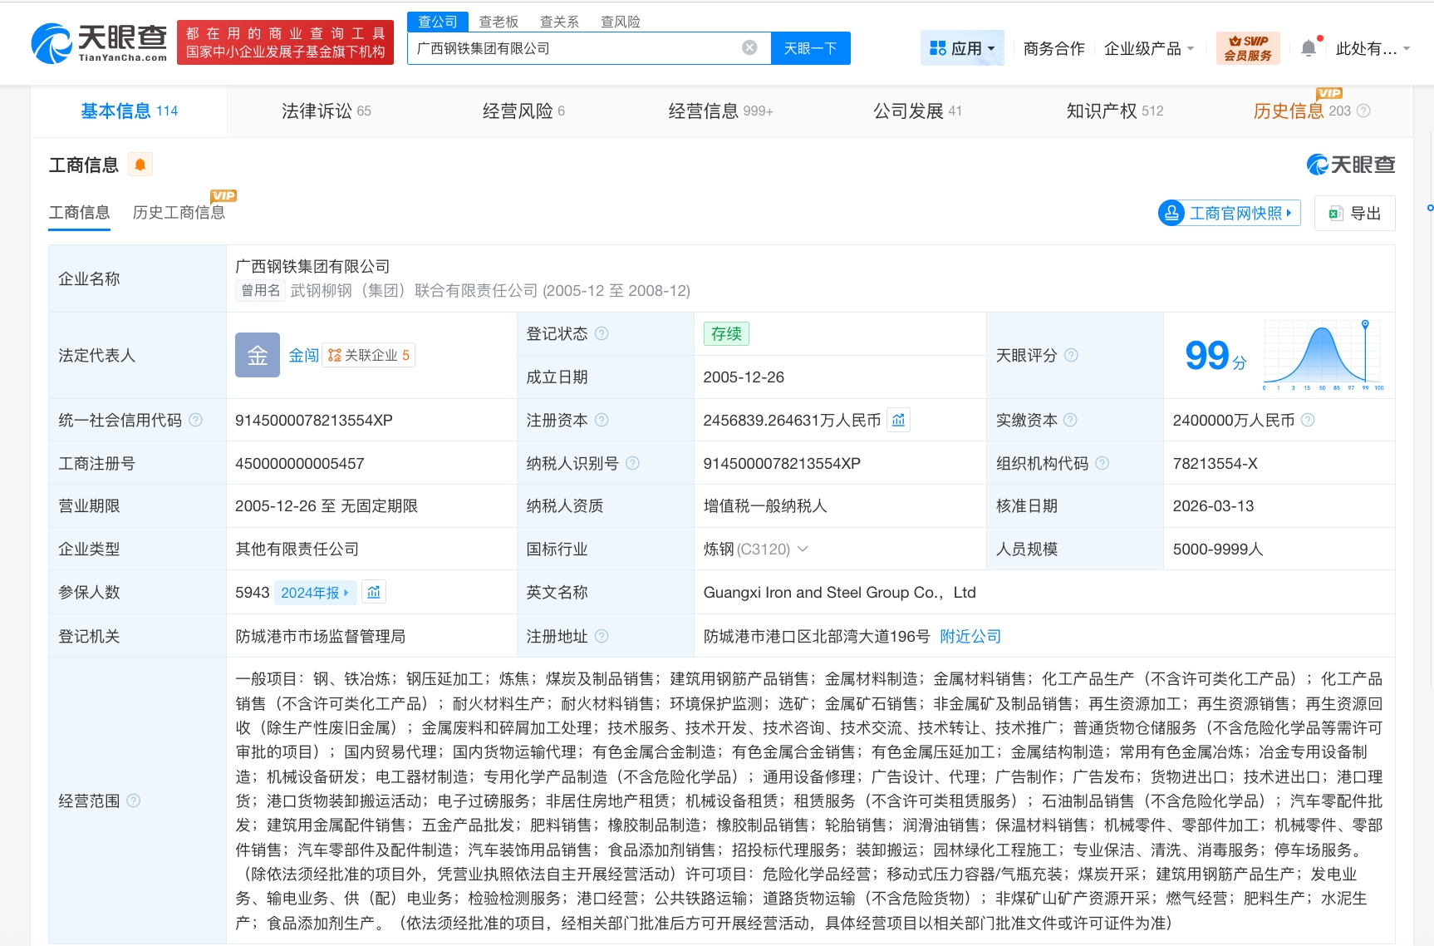View insured staff trend chart icon
The width and height of the screenshot is (1434, 946).
(373, 592)
